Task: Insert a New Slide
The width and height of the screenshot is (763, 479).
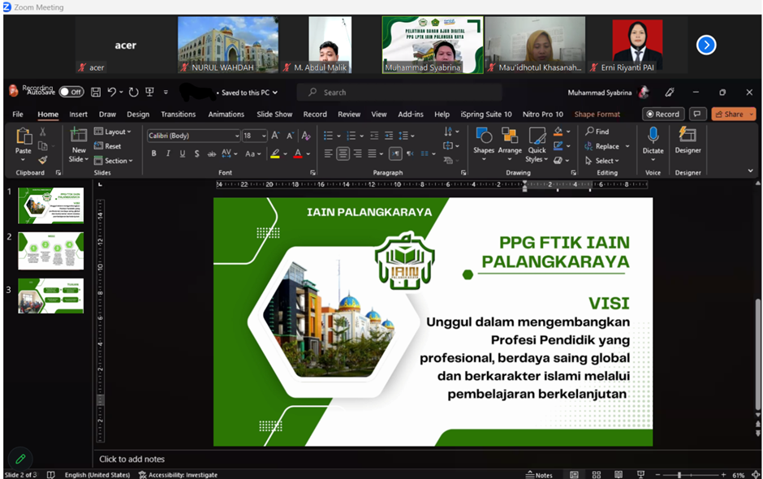Action: [79, 145]
